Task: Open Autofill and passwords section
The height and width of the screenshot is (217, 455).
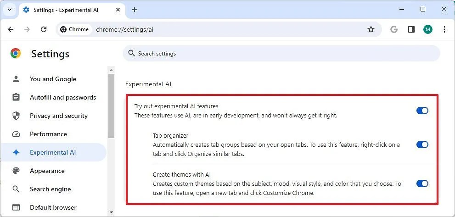Action: pyautogui.click(x=53, y=97)
